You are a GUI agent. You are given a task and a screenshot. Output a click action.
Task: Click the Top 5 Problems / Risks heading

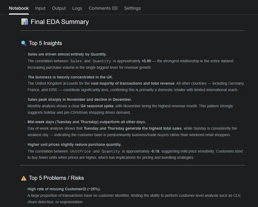coord(56,178)
